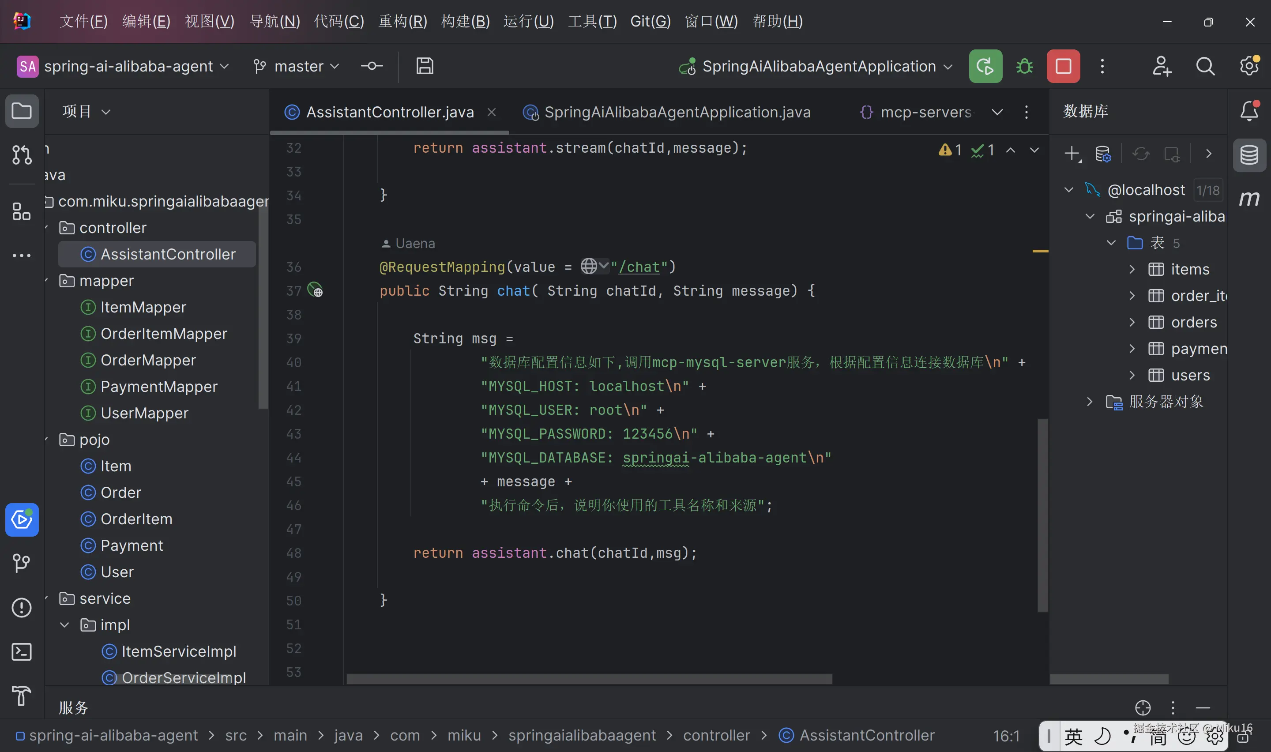
Task: Expand the items table node
Action: [1132, 269]
